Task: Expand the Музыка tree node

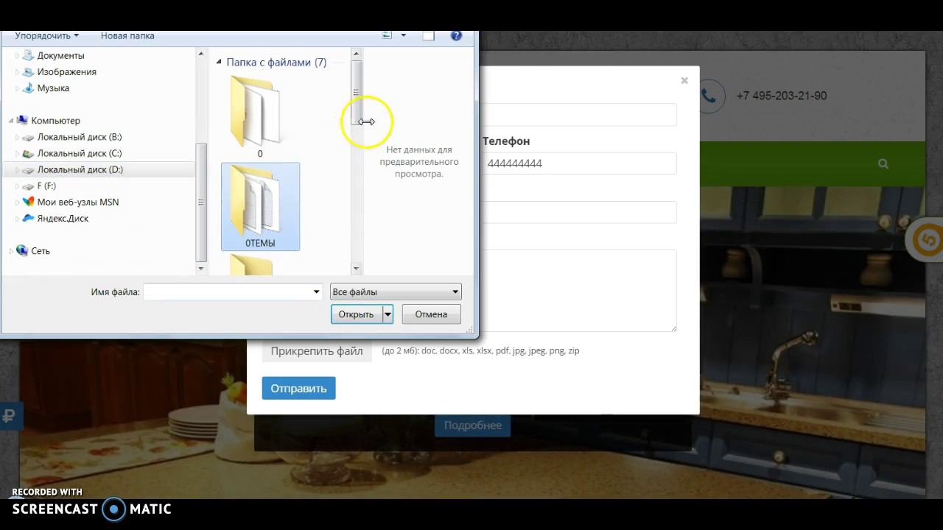Action: pyautogui.click(x=17, y=88)
